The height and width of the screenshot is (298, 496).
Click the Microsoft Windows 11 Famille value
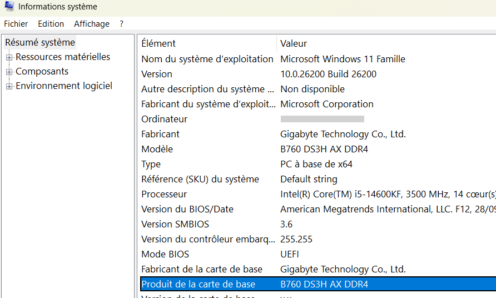(343, 59)
